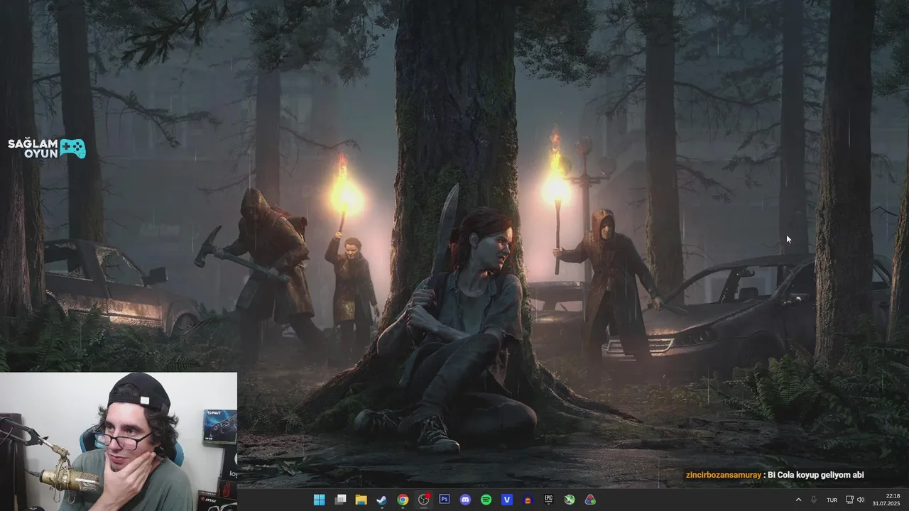Open the green Xbox-style taskbar app
909x511 pixels.
click(x=570, y=500)
